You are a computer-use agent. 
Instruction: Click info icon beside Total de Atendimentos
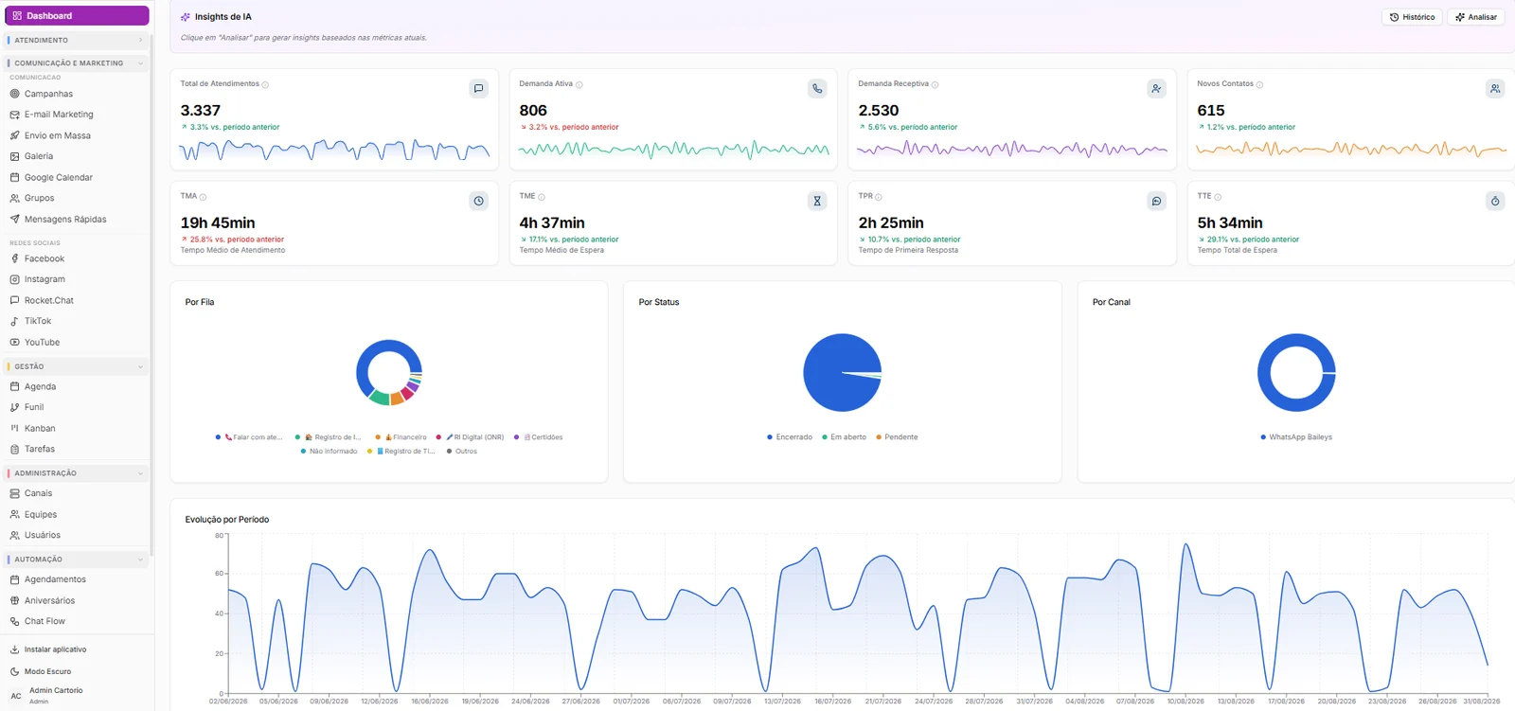(x=265, y=84)
